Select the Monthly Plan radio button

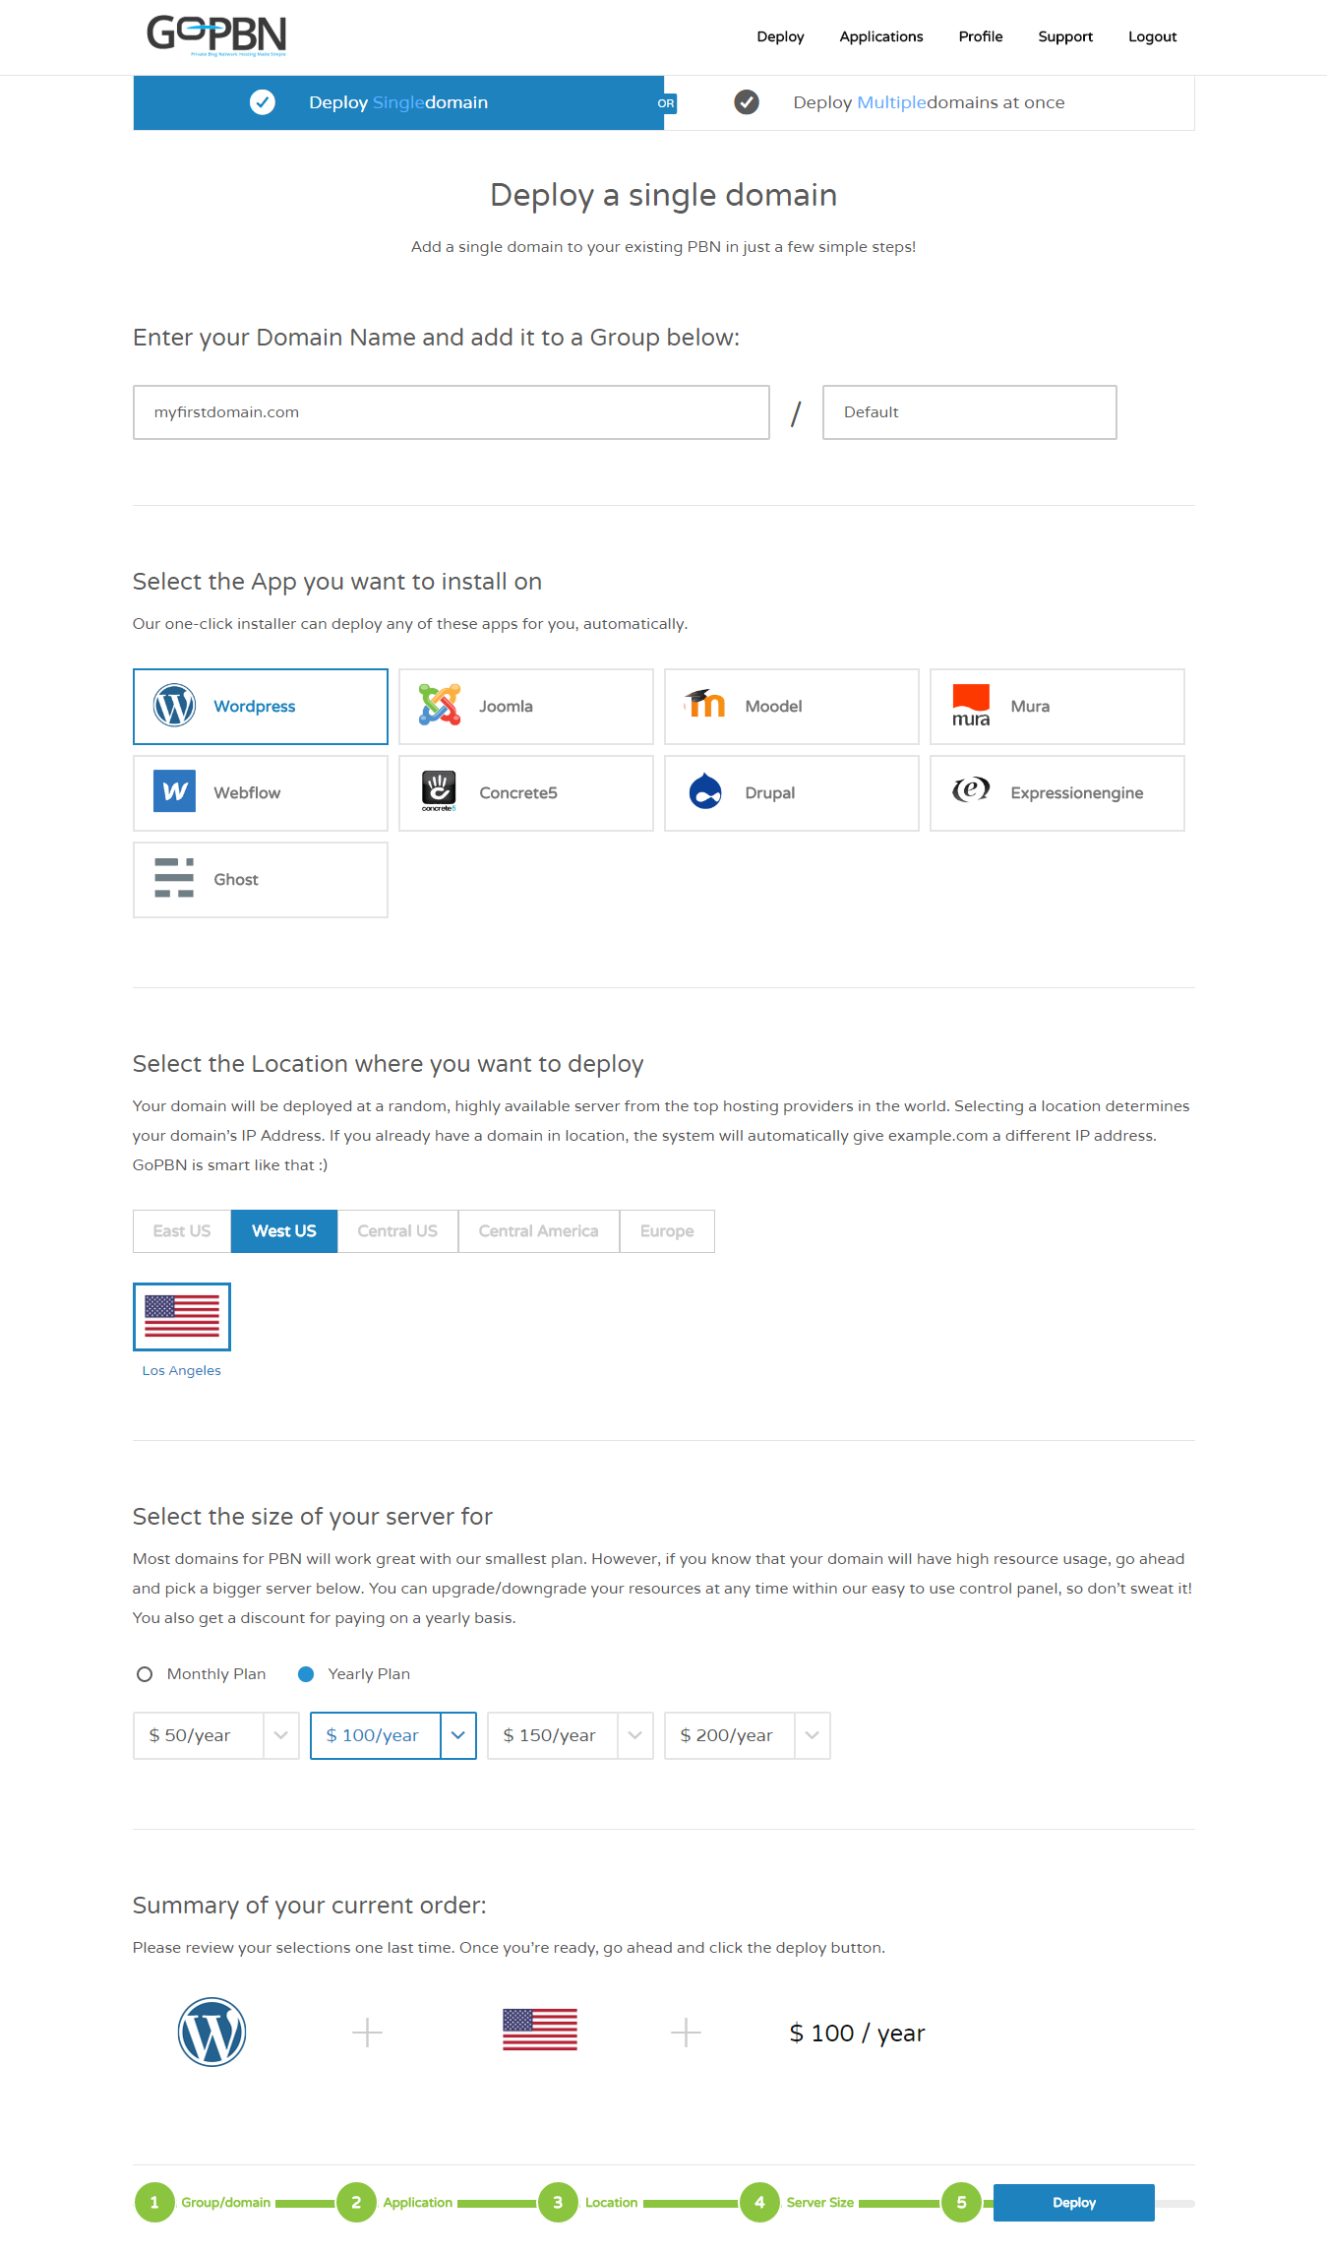[145, 1674]
